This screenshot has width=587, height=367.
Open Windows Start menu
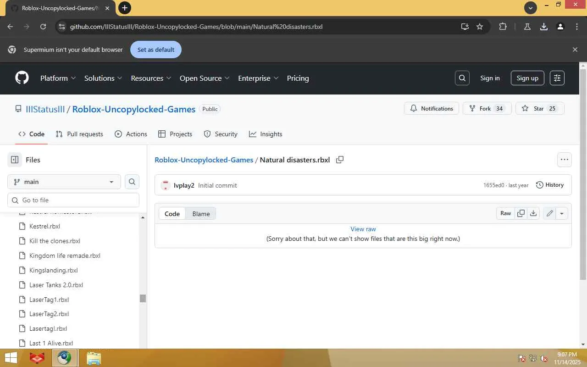pyautogui.click(x=11, y=358)
